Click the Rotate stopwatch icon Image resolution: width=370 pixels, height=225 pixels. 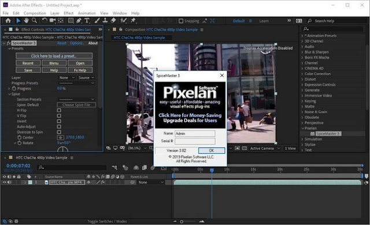coord(19,143)
